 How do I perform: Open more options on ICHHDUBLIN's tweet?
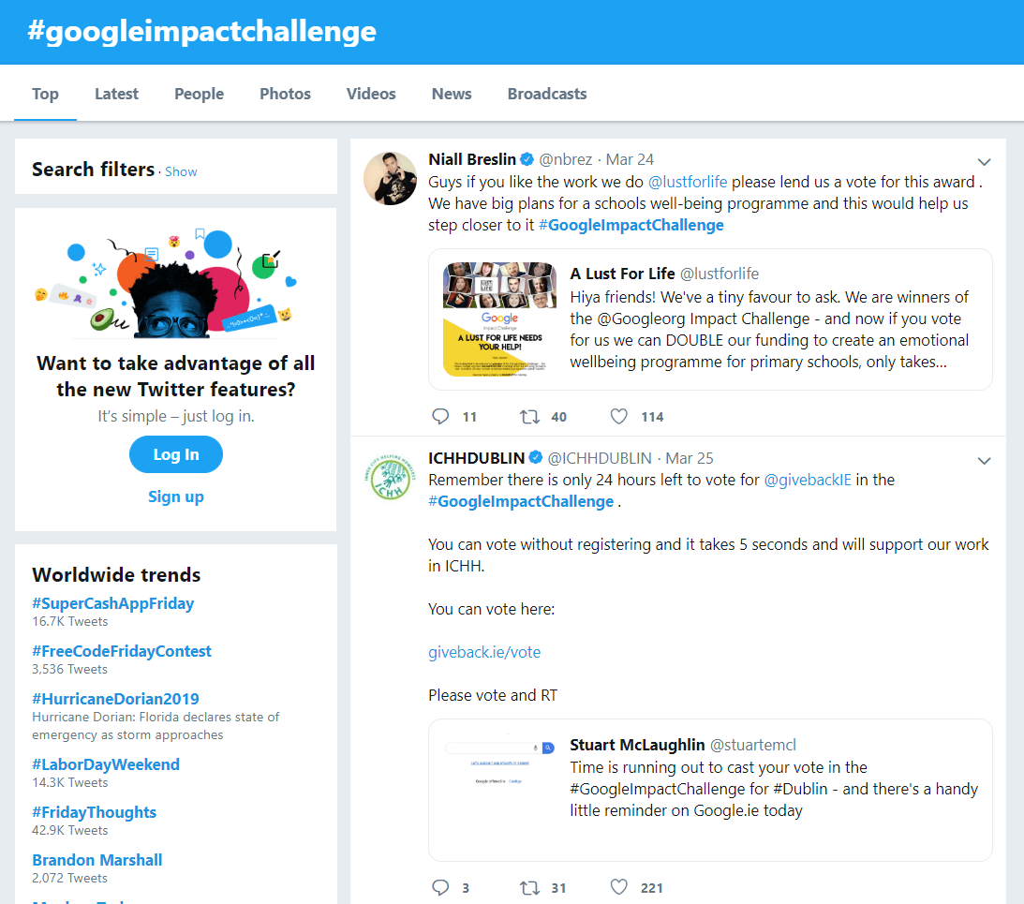984,461
